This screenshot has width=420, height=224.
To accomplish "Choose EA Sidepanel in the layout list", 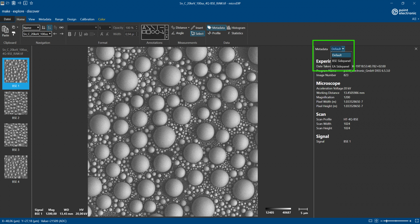I will coord(341,66).
